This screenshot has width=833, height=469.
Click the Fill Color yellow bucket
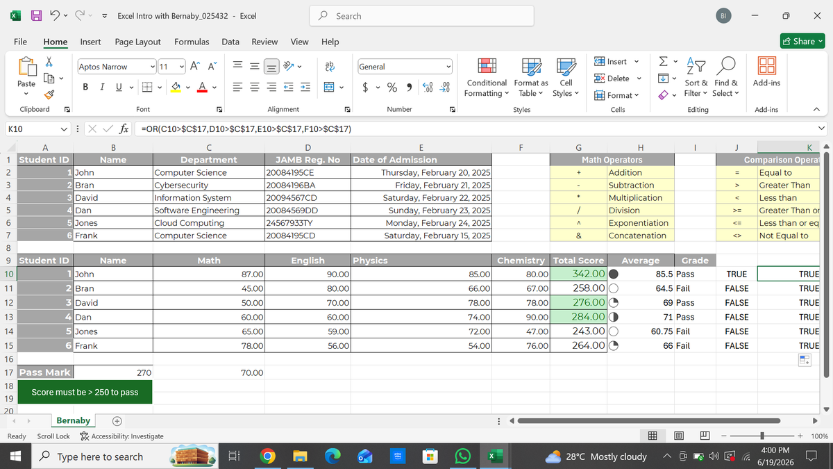click(176, 88)
